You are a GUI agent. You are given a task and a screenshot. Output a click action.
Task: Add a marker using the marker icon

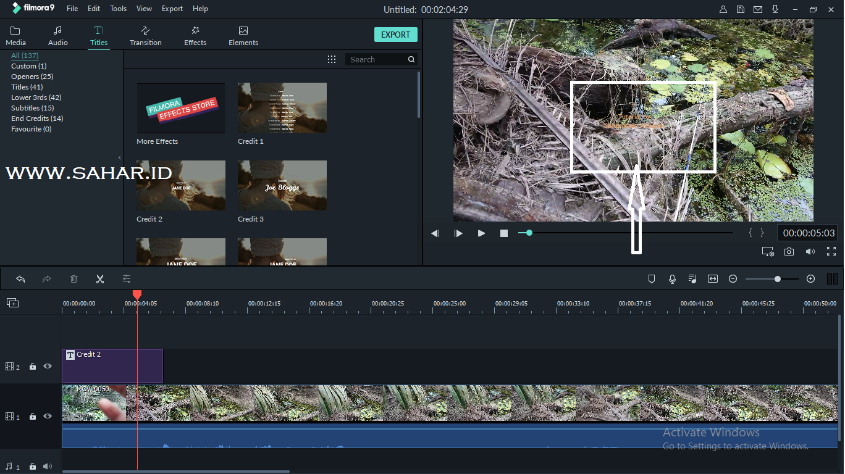pyautogui.click(x=652, y=279)
